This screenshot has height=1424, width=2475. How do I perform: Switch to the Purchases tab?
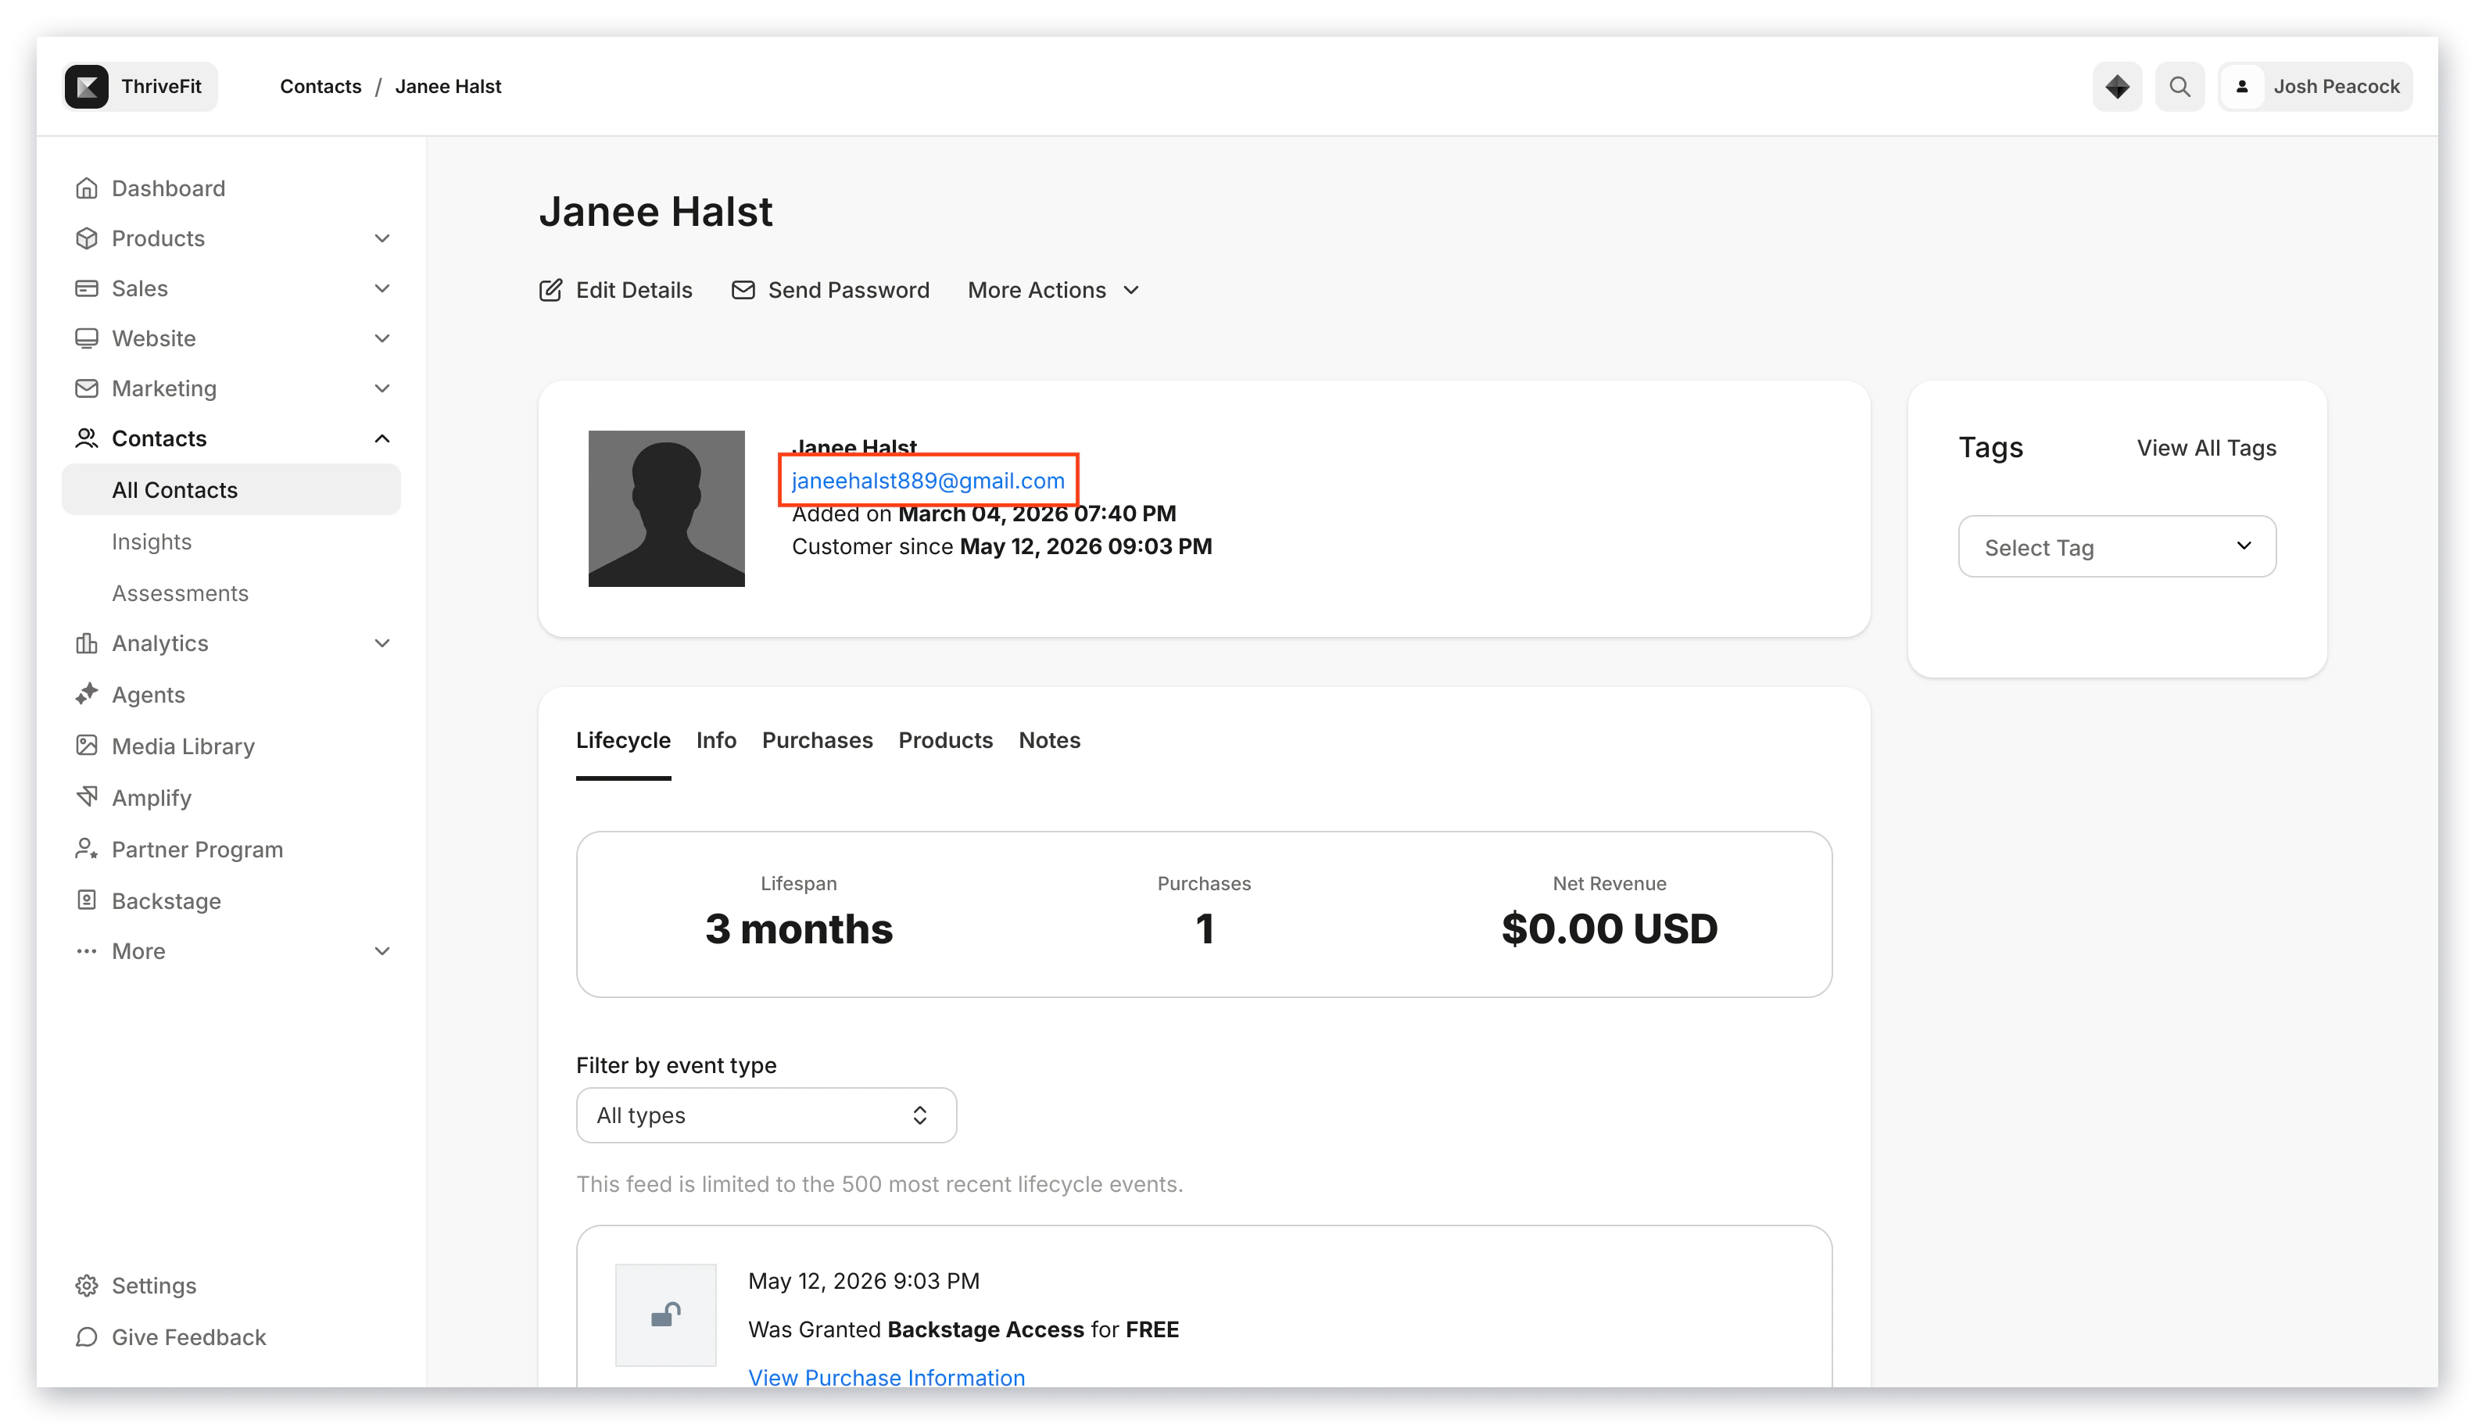817,740
